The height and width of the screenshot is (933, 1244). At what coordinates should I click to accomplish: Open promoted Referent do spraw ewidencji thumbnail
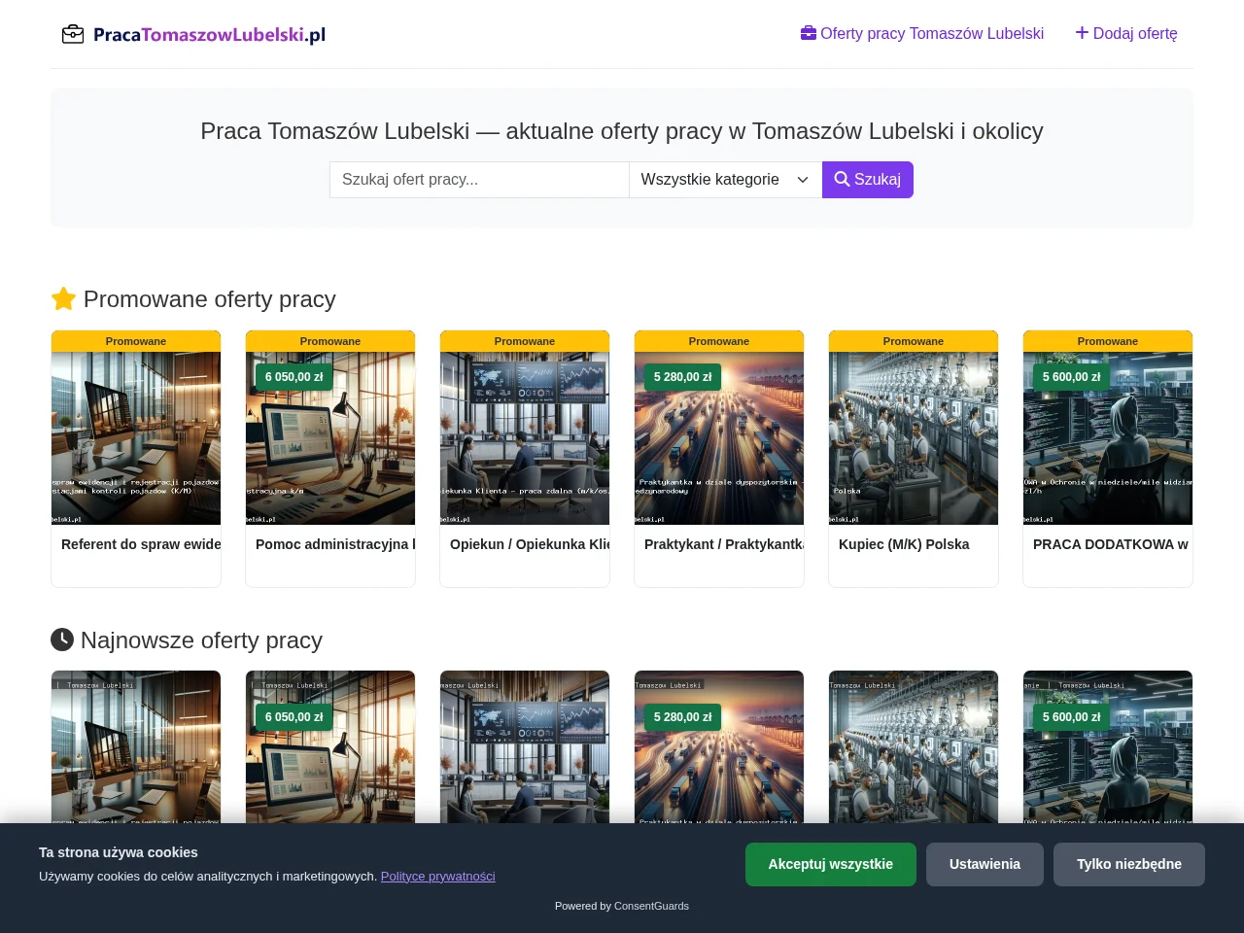(x=136, y=438)
